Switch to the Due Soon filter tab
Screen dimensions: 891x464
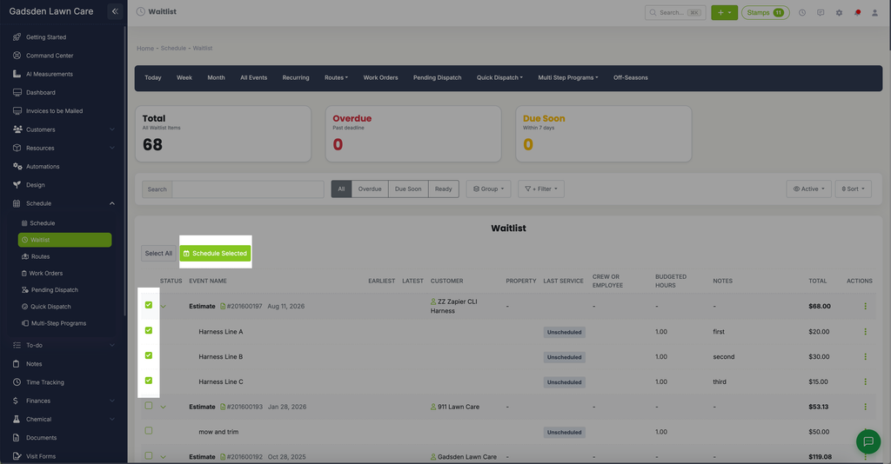click(x=408, y=189)
